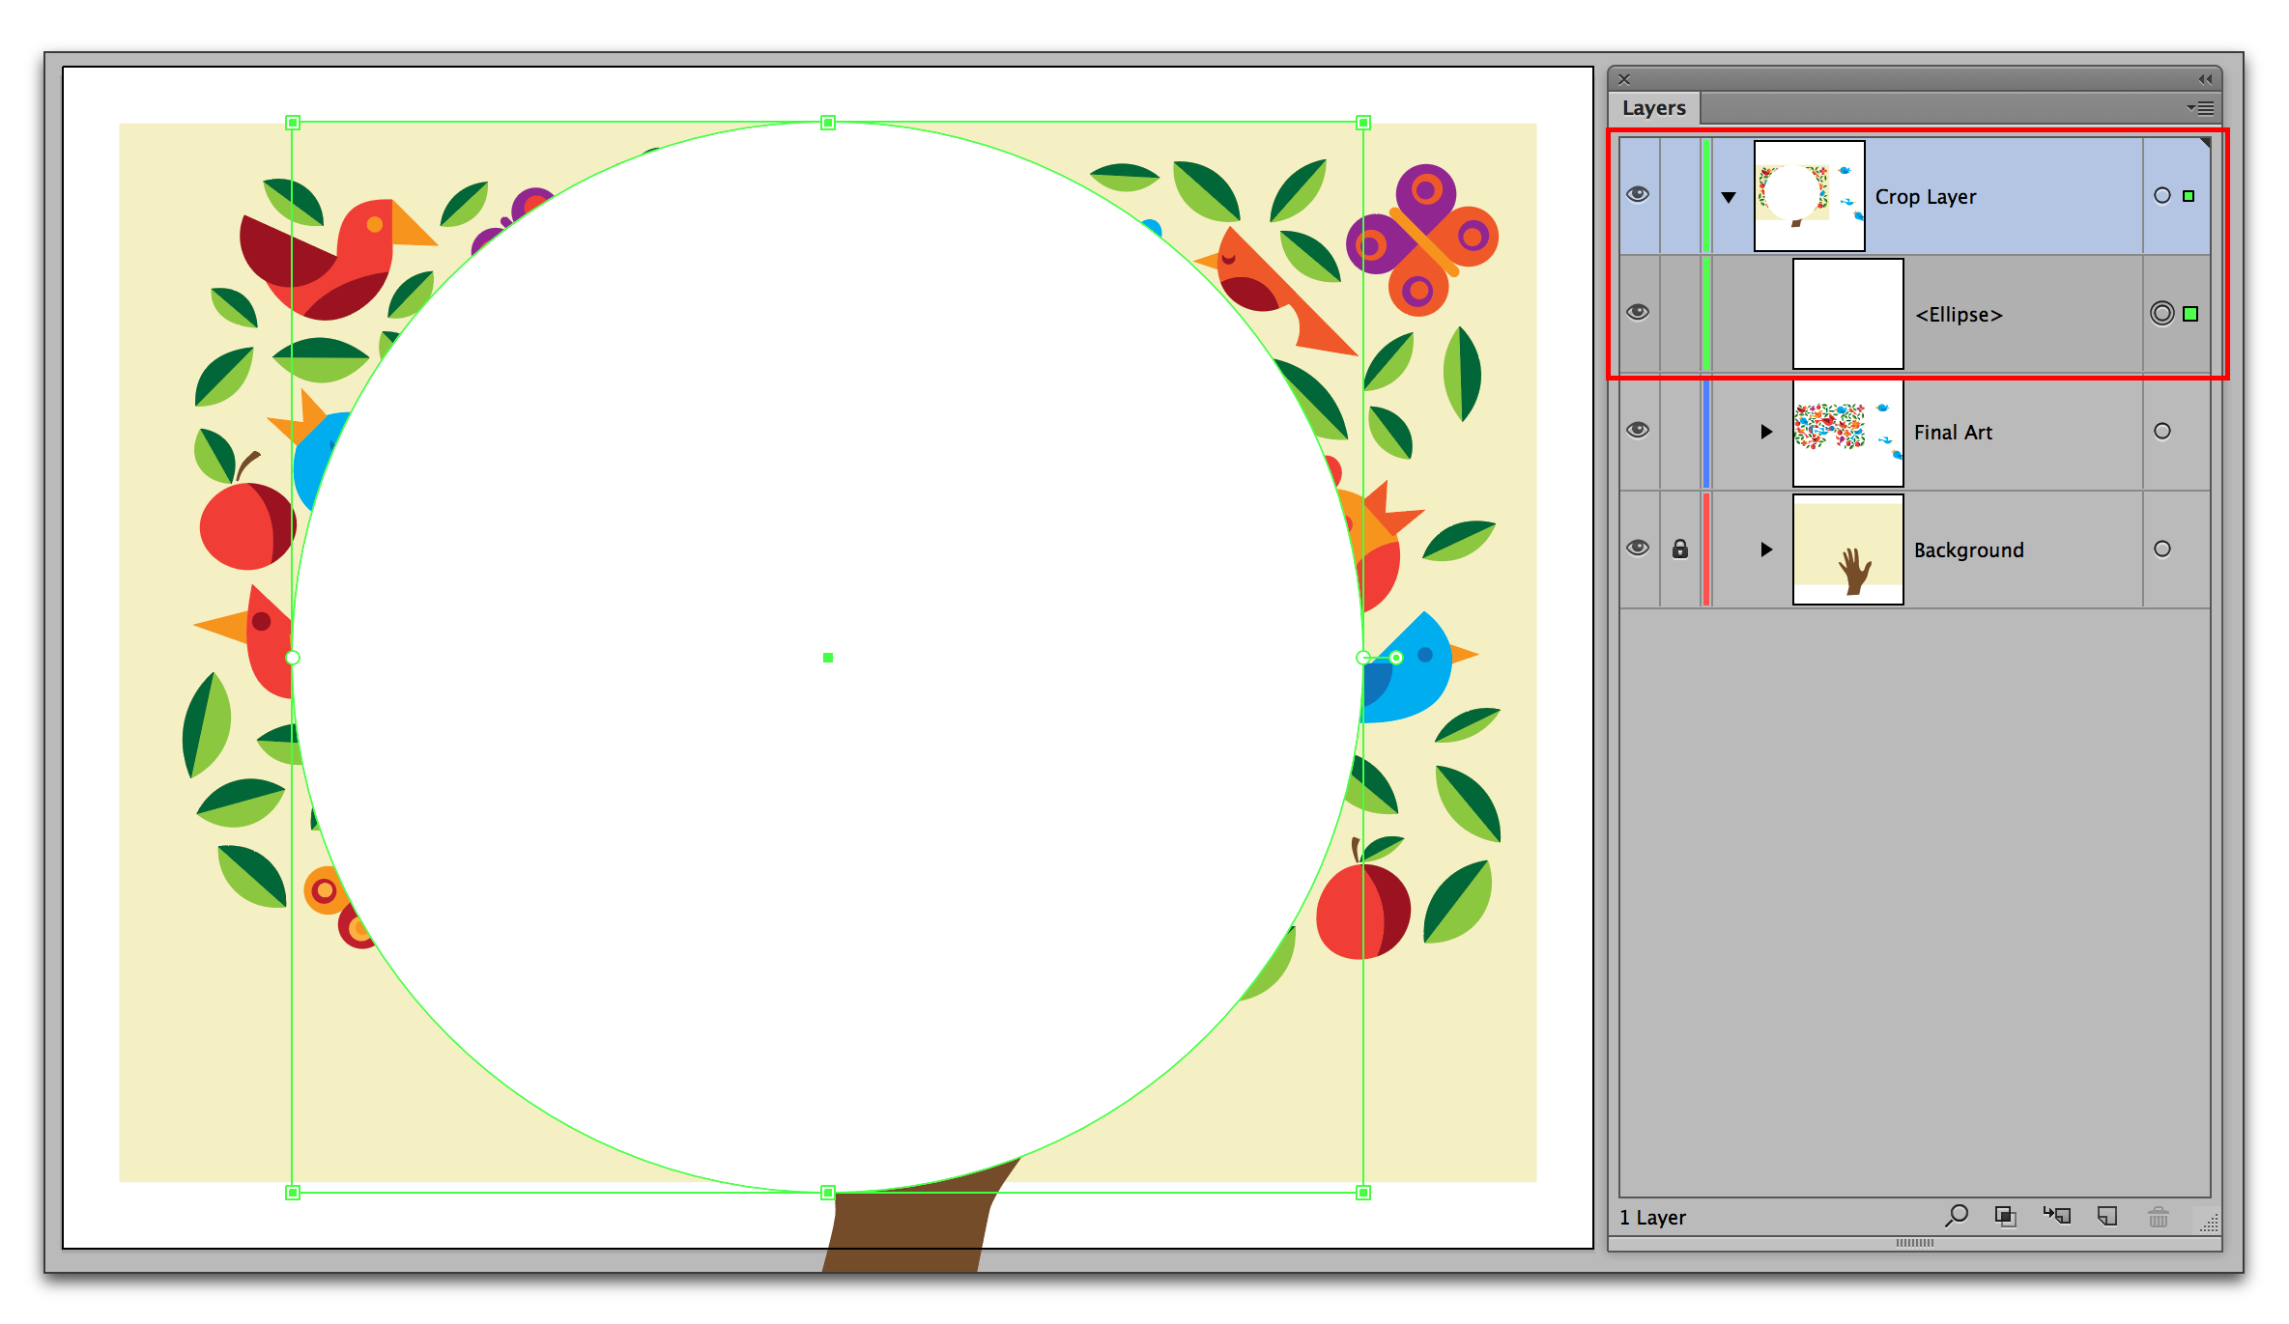The image size is (2289, 1324).
Task: Open the Layers panel flyout menu icon
Action: tap(2204, 107)
